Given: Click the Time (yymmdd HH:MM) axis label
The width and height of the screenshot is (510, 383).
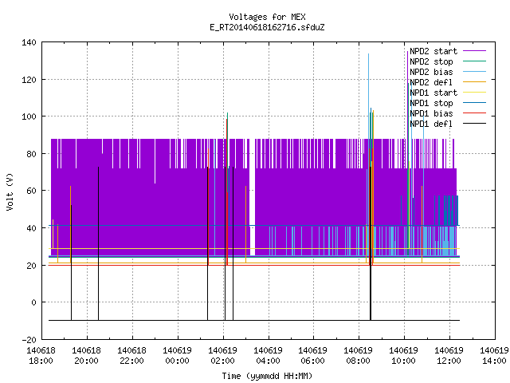Looking at the screenshot, I should [x=268, y=376].
